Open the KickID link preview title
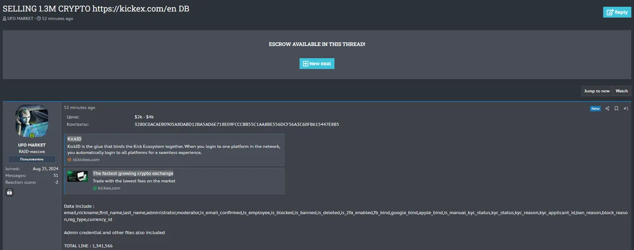The image size is (634, 250). 74,139
